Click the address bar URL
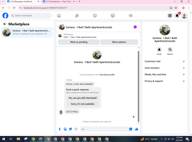The height and width of the screenshot is (142, 192). pos(45,8)
